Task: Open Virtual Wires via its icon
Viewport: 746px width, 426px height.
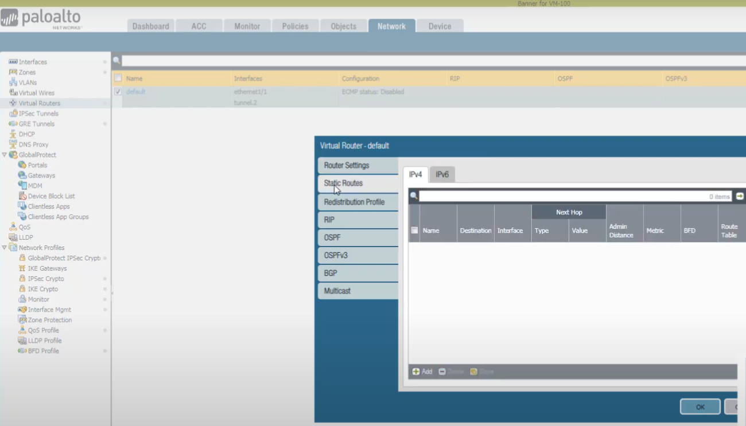Action: point(13,93)
